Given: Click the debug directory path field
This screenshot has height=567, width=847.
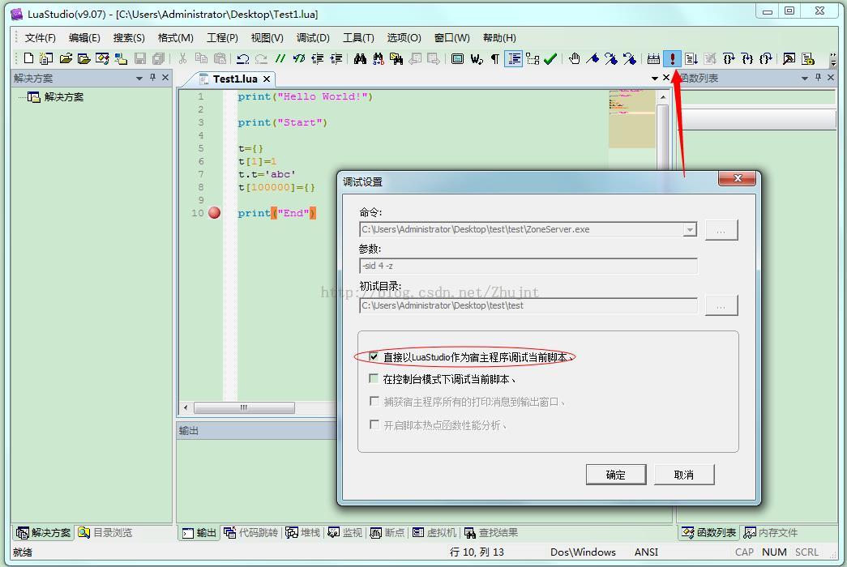Looking at the screenshot, I should pos(528,305).
